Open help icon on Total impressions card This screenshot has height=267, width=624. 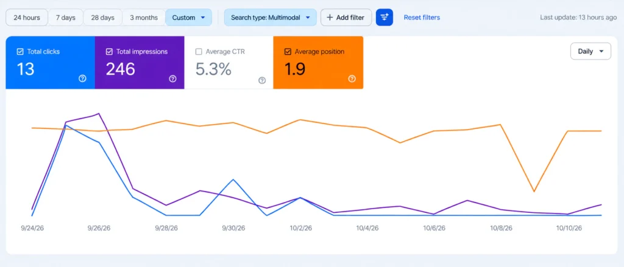click(x=172, y=78)
